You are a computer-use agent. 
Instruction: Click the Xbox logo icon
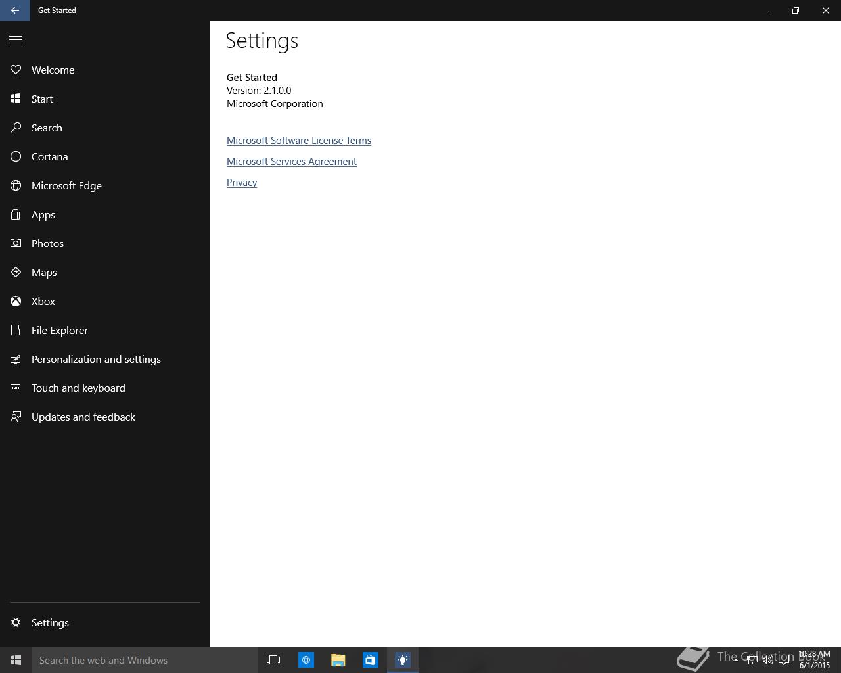16,301
